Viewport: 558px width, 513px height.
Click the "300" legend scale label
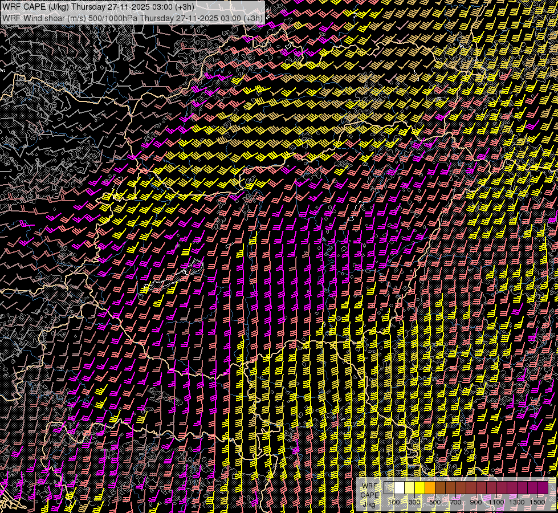click(x=414, y=502)
